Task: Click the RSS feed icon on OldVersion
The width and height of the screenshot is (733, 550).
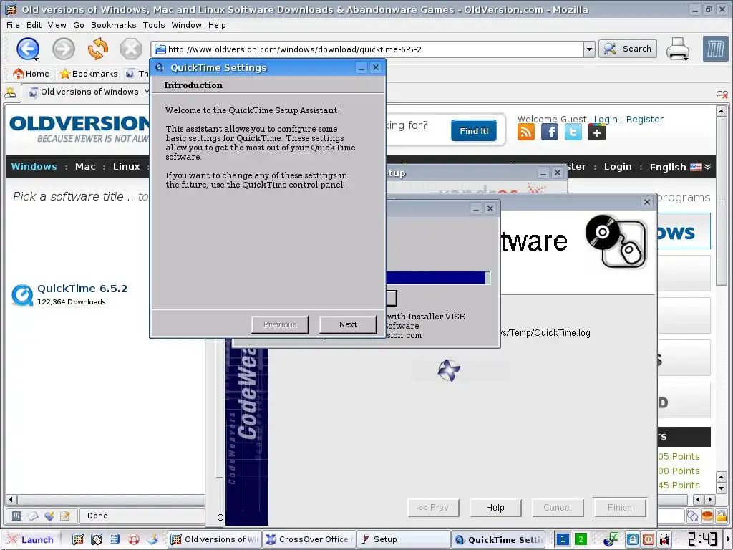Action: click(526, 132)
